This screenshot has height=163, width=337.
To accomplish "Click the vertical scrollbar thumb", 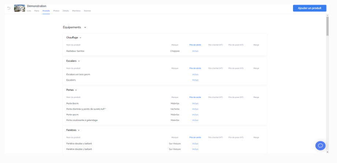I will click(x=327, y=26).
